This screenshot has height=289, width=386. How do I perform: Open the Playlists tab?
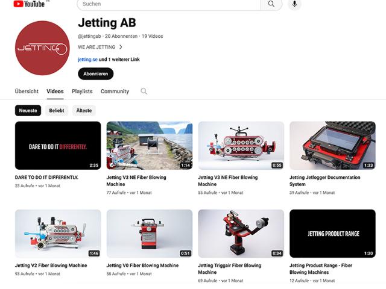pos(82,92)
